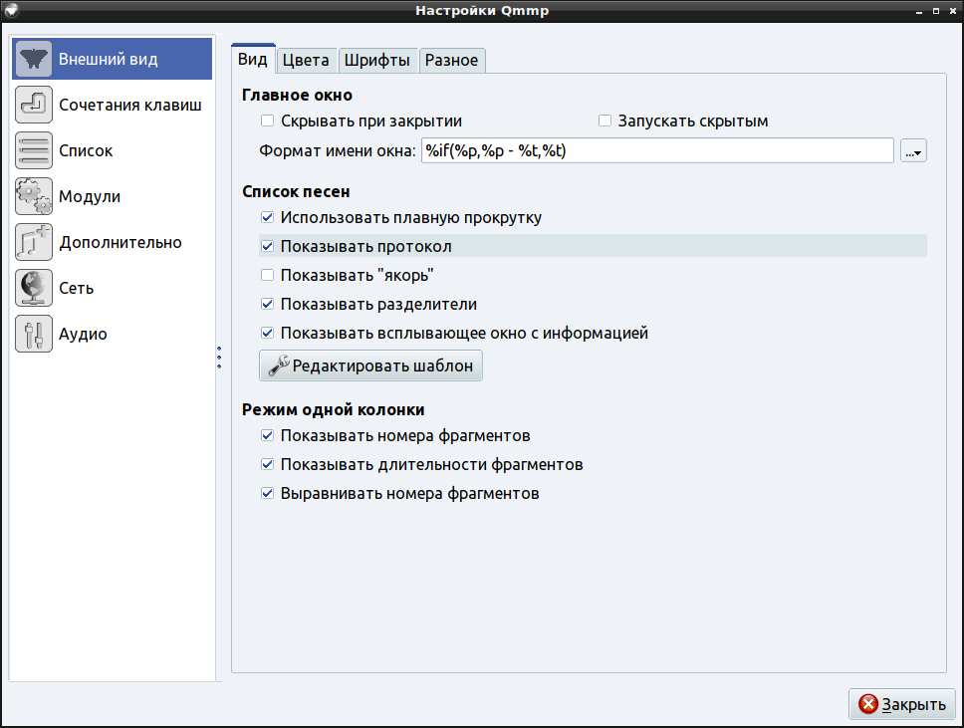Screen dimensions: 964x728
Task: Disable Использовать плавную прокрутку option
Action: (x=267, y=217)
